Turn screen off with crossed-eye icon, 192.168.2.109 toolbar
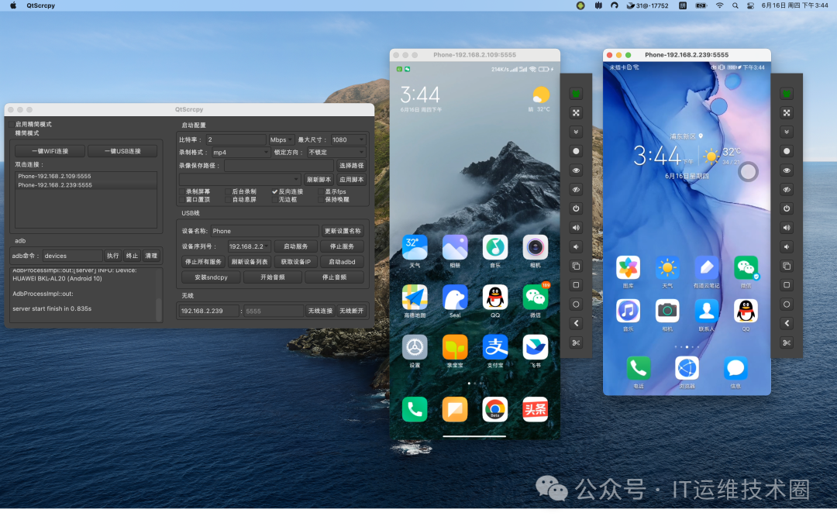Screen dimensions: 837x523 pyautogui.click(x=576, y=190)
